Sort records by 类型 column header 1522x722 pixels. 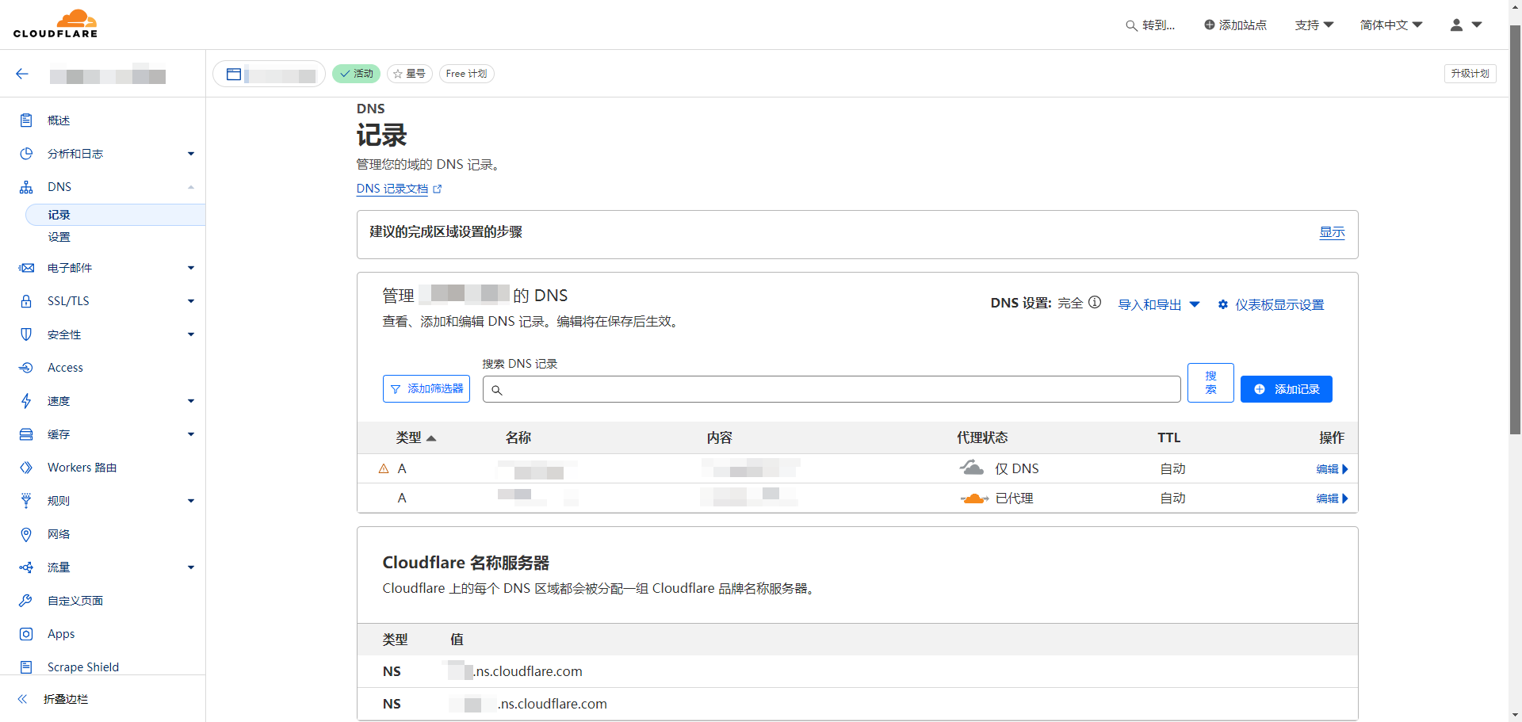(416, 437)
